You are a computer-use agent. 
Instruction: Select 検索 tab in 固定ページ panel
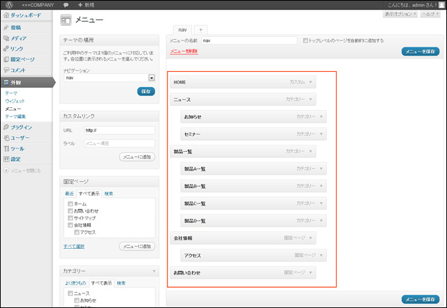coord(109,194)
